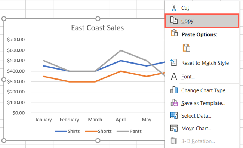Click the Paste Options clipboard header icon
The height and width of the screenshot is (148, 243).
click(174, 33)
